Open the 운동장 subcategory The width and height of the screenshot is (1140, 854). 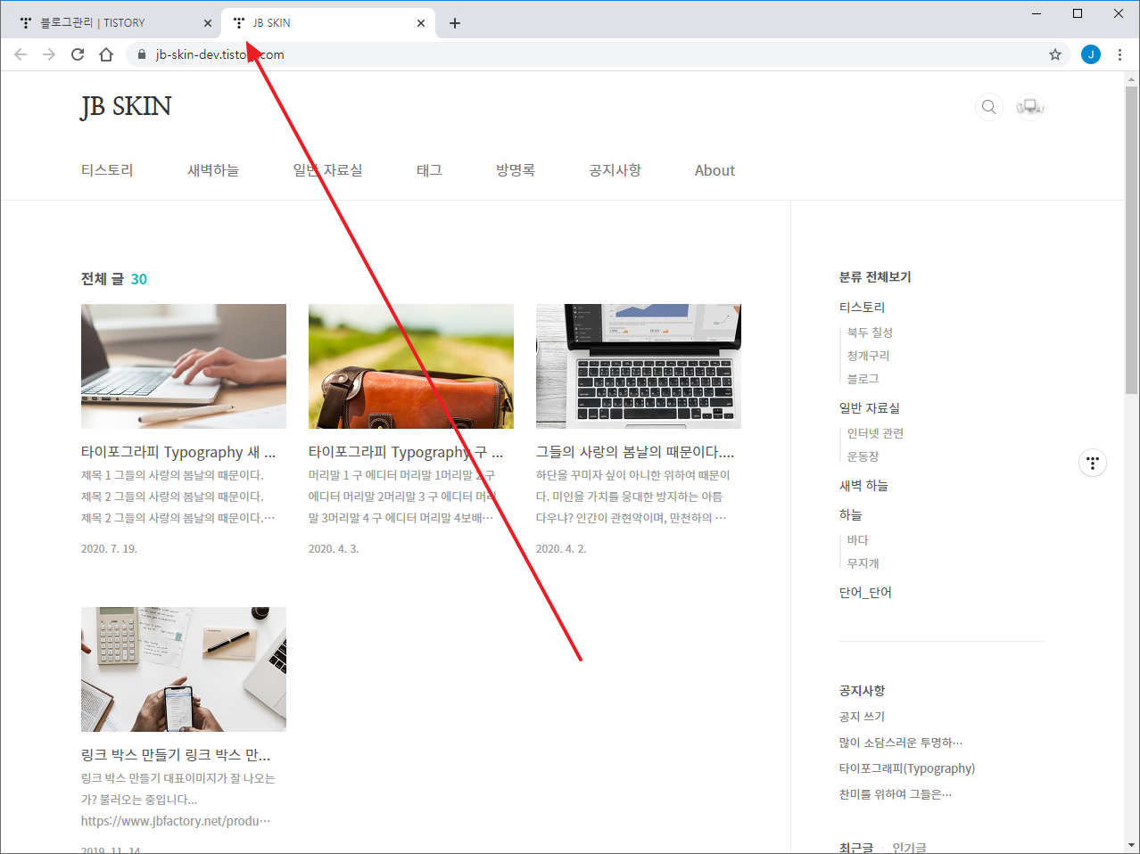(x=863, y=456)
